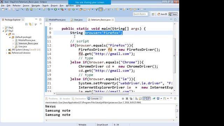
Task: Click the Pin Console icon
Action: (x=154, y=99)
